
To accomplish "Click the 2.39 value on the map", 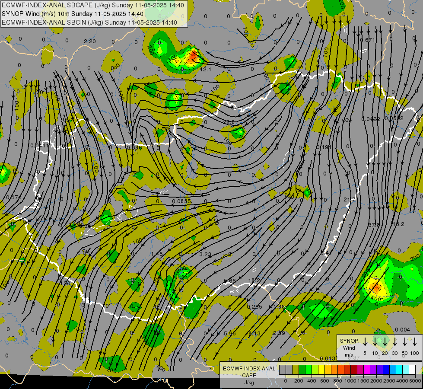I will [279, 333].
